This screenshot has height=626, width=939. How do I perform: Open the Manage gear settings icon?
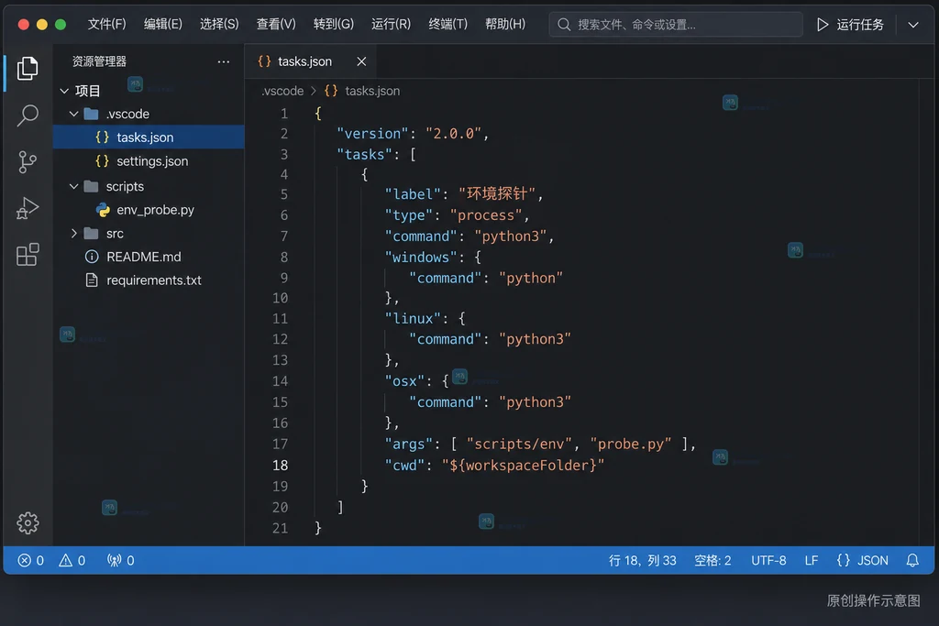(28, 523)
